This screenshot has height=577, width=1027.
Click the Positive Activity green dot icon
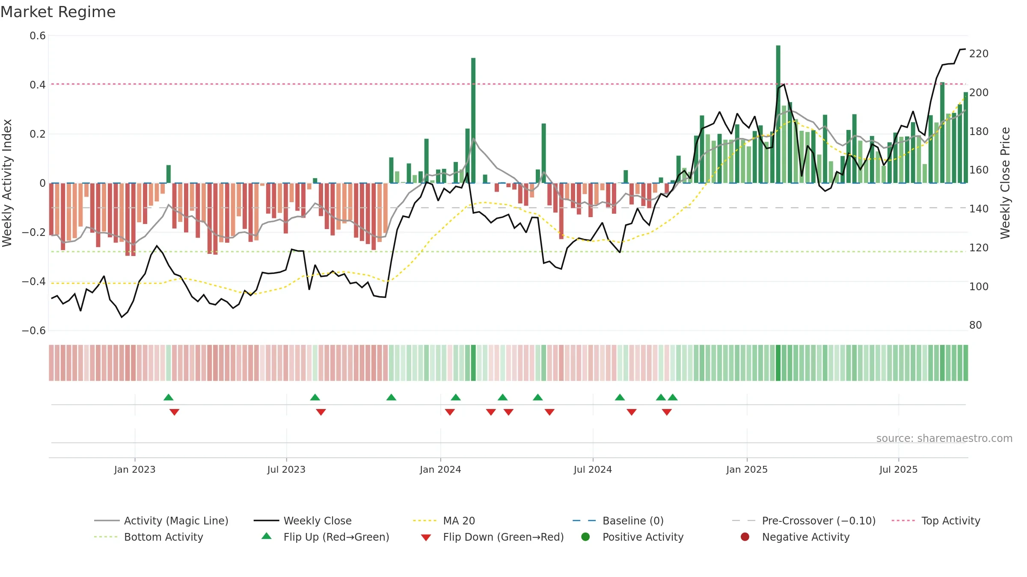tap(585, 536)
